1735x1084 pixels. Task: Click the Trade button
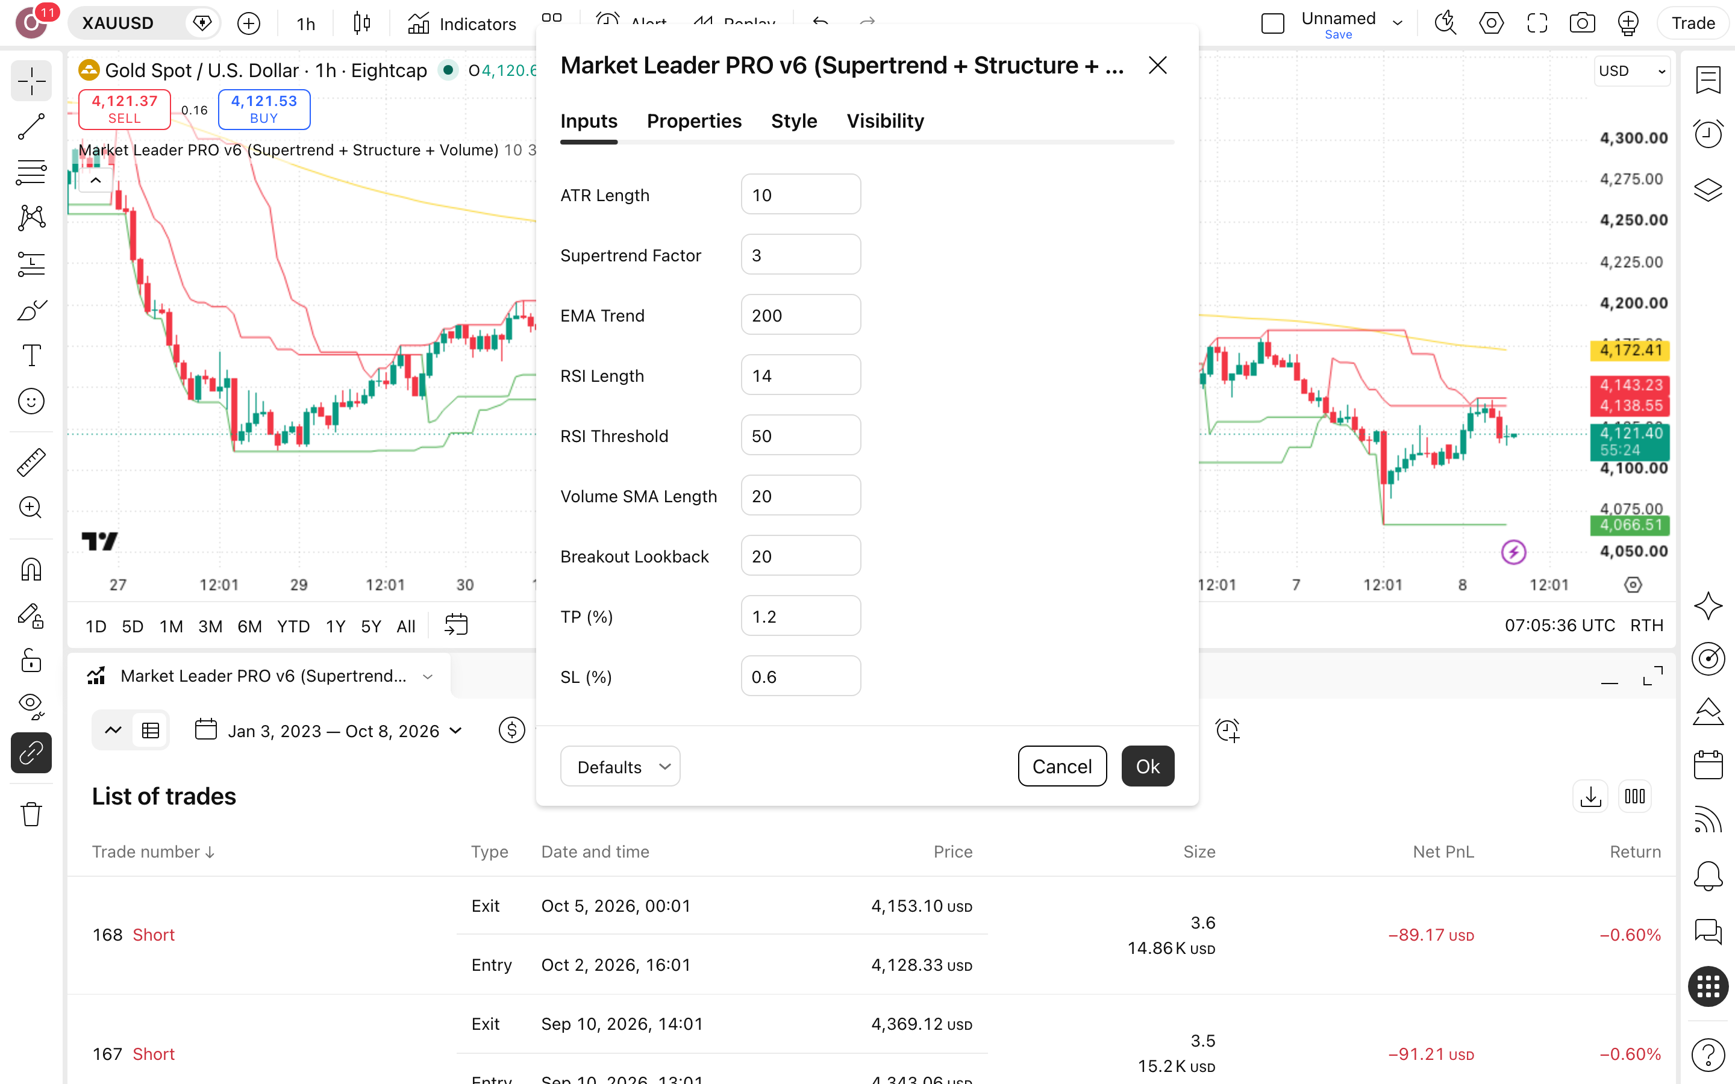click(1693, 23)
